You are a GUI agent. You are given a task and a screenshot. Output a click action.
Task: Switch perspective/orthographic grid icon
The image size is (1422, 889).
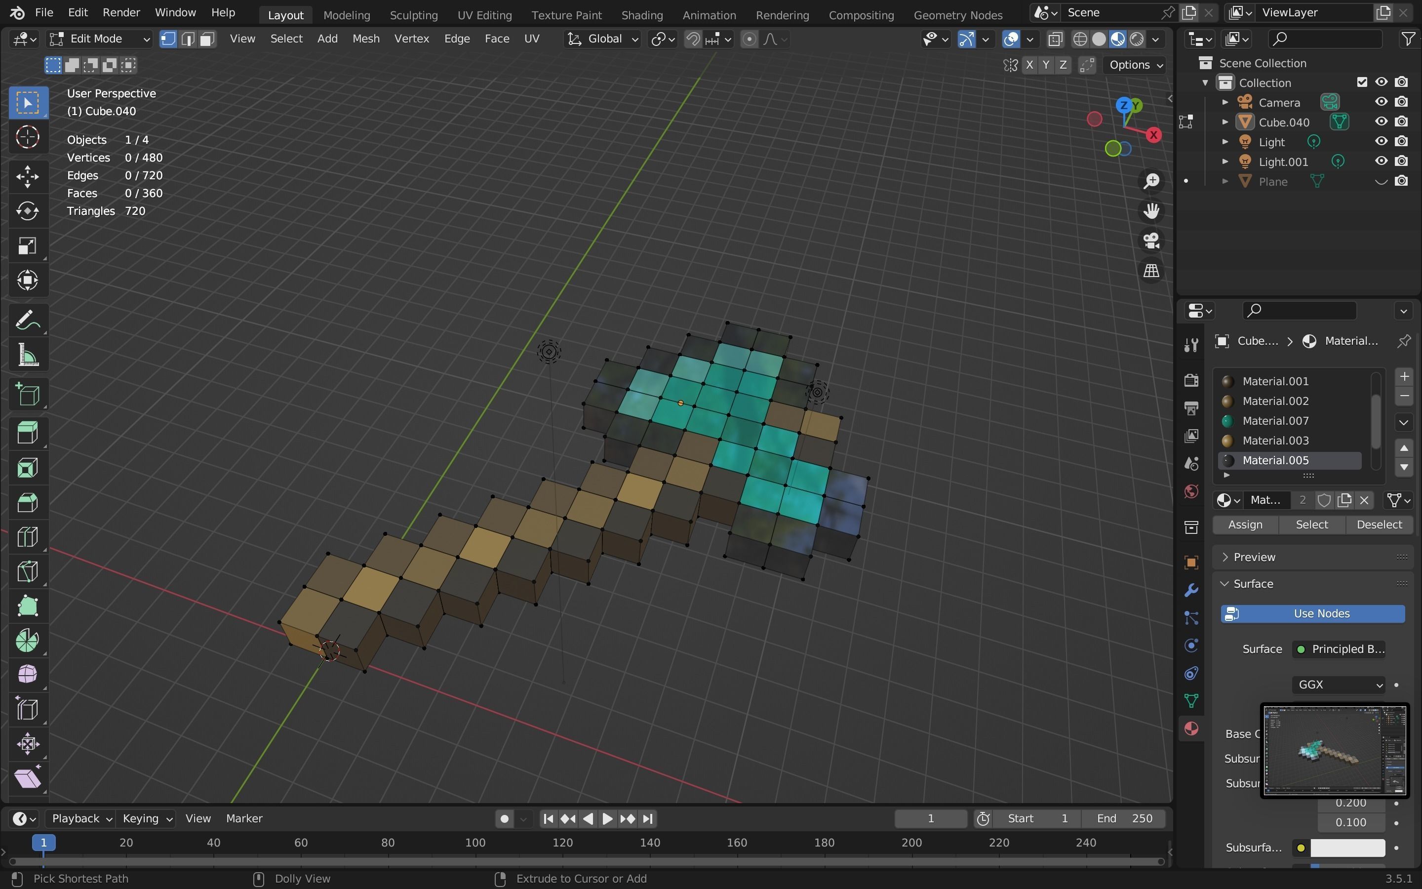1151,271
